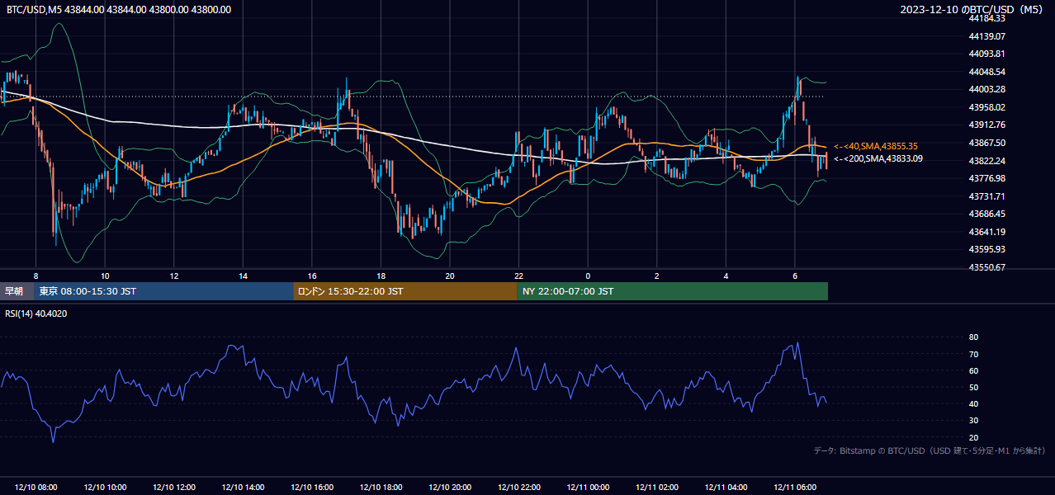Click hour tick 18 under price chart
The image size is (1055, 495).
[381, 276]
